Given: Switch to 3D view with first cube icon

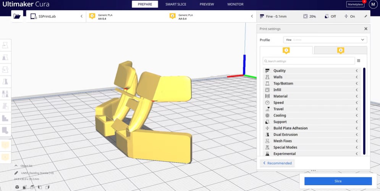Looking at the screenshot, I should [x=17, y=187].
